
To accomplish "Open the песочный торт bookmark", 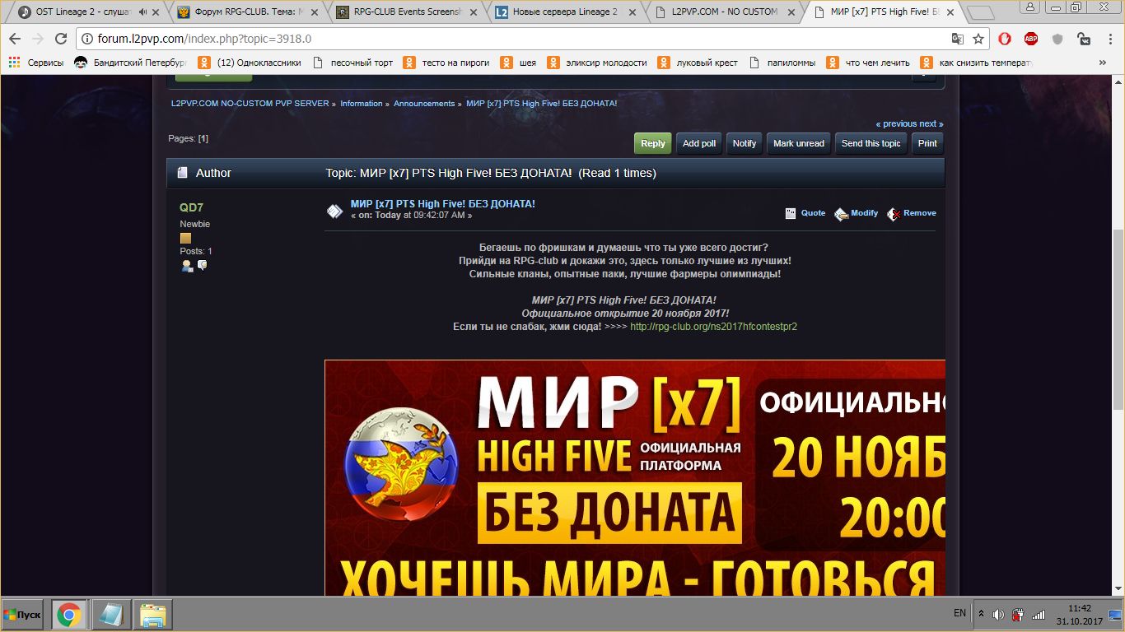I will coord(353,63).
